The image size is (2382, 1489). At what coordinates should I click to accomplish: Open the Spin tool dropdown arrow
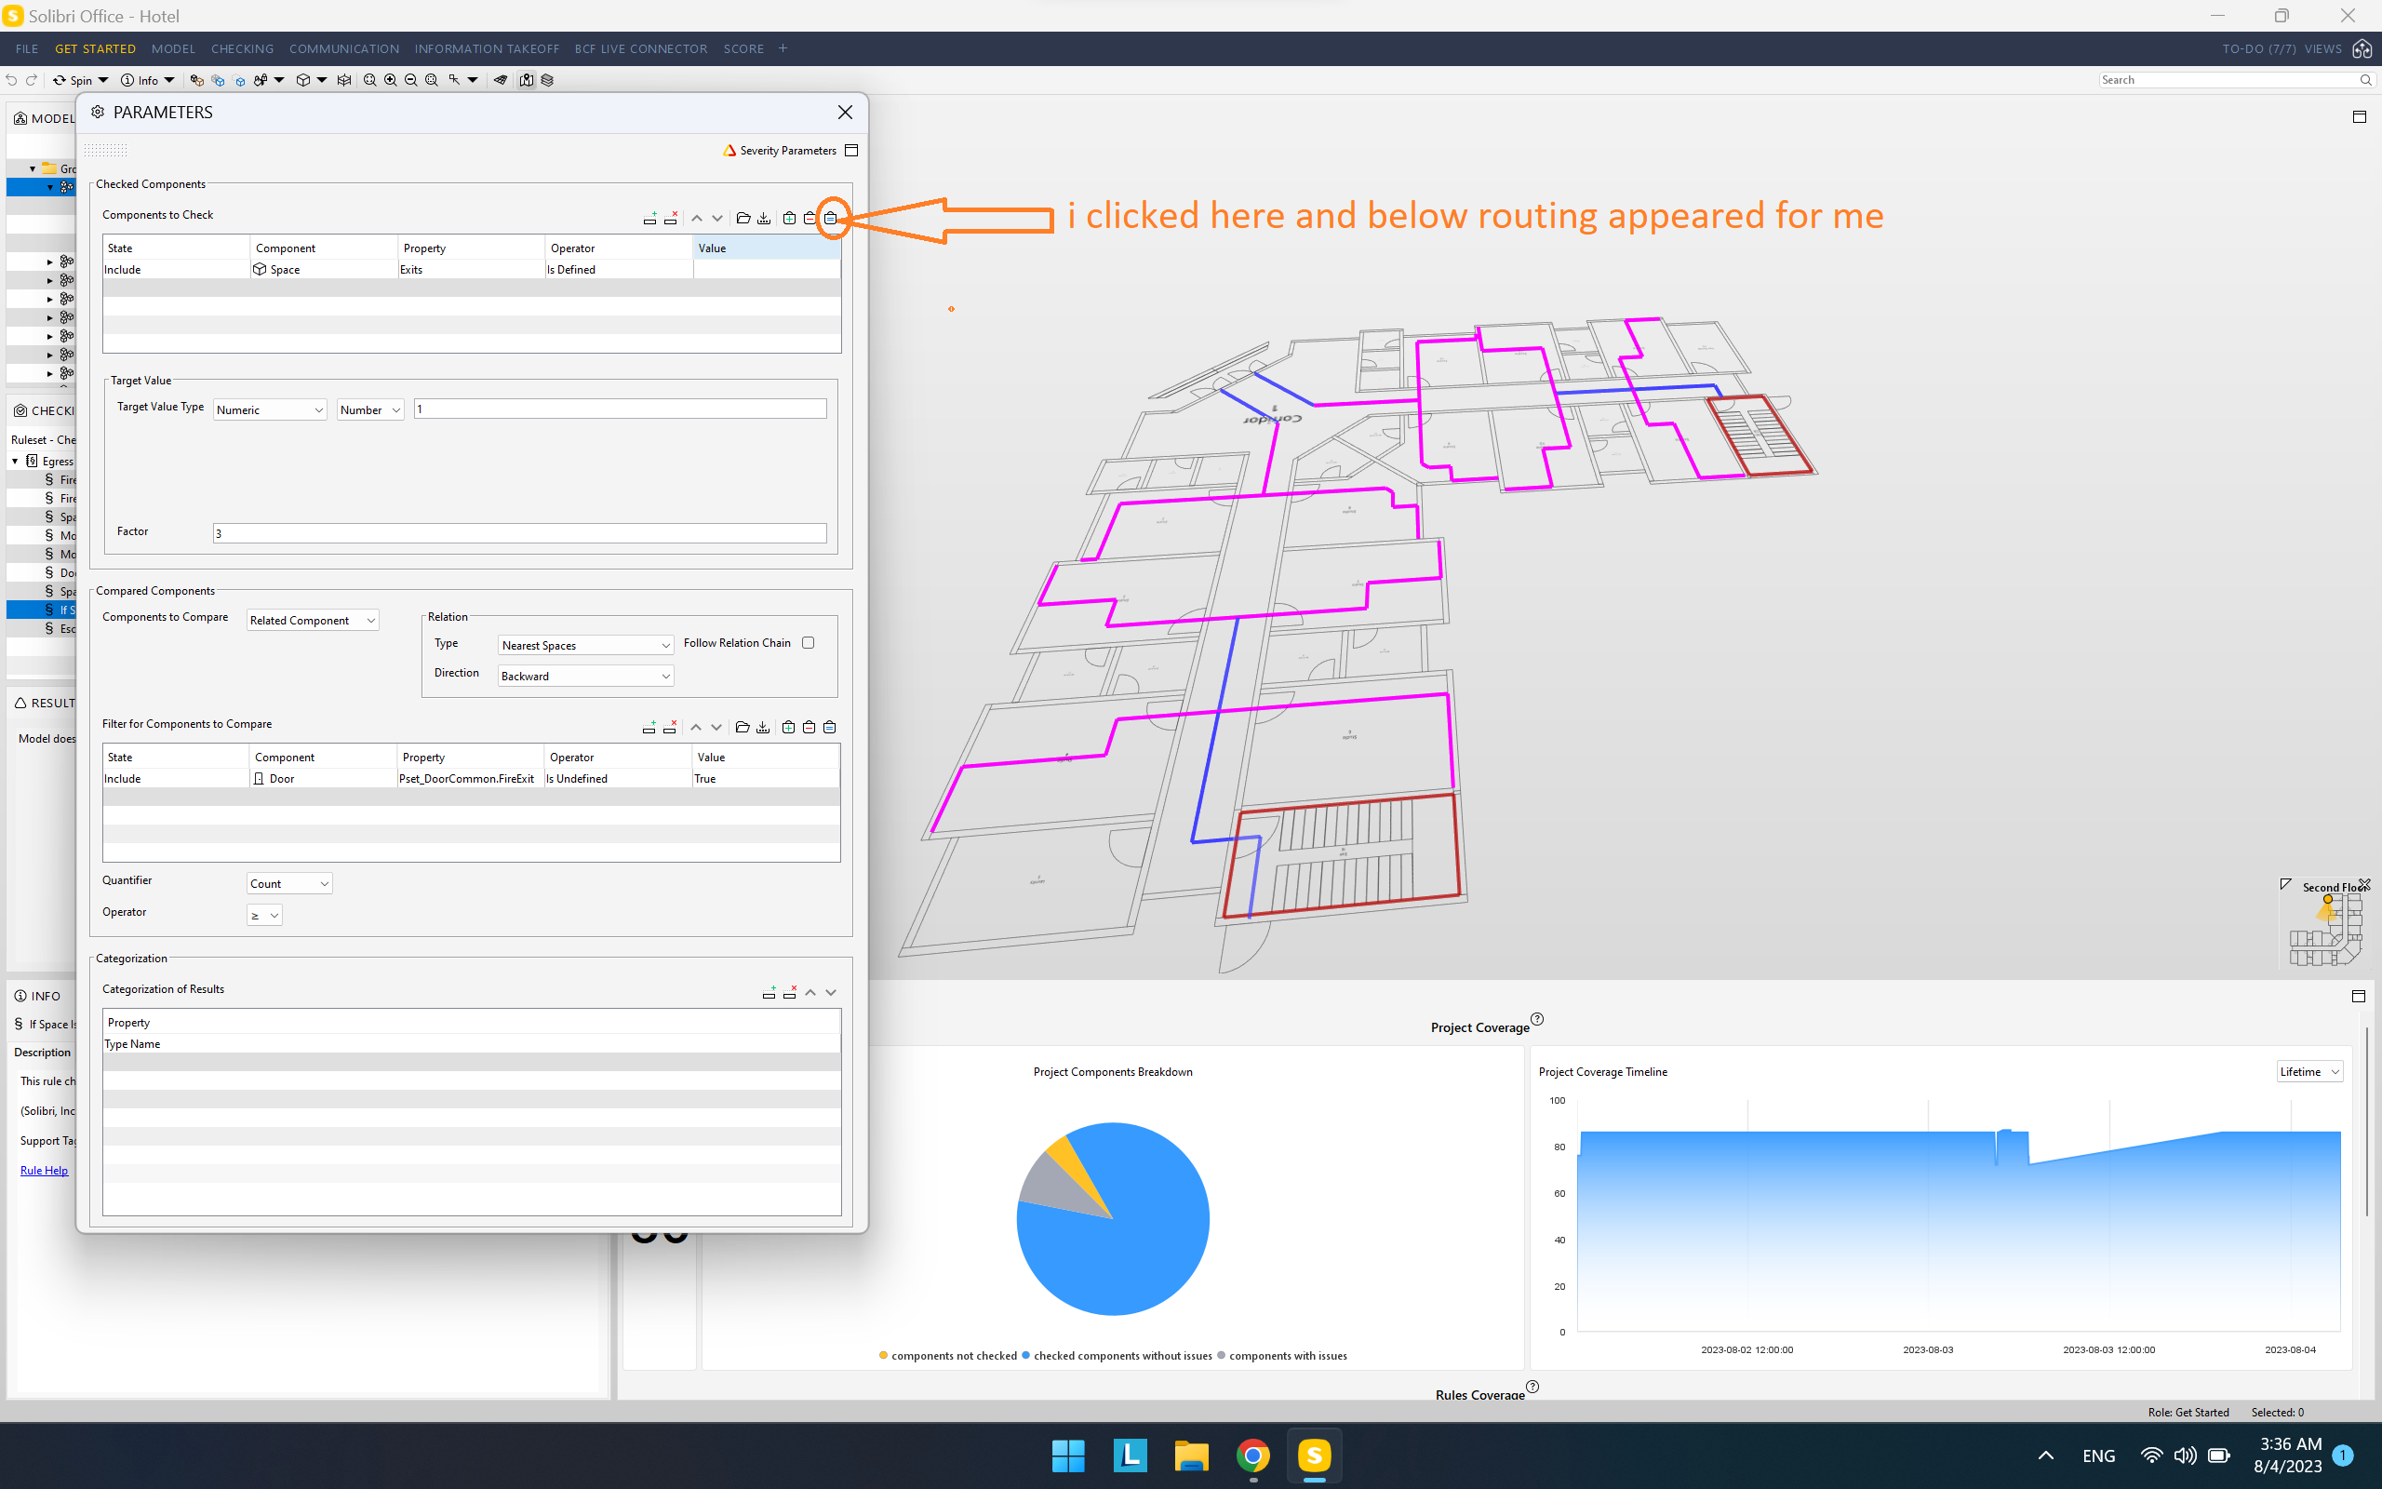tap(103, 80)
